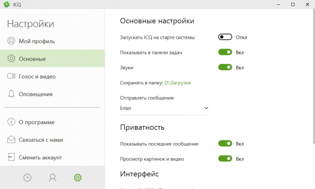Click the exit icon beside Сменить аккаунт
The image size is (315, 189).
click(11, 157)
